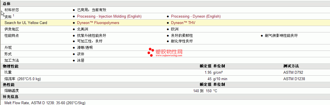
Task: Select the unit g/cm³ in 比重 row
Action: tap(218, 73)
